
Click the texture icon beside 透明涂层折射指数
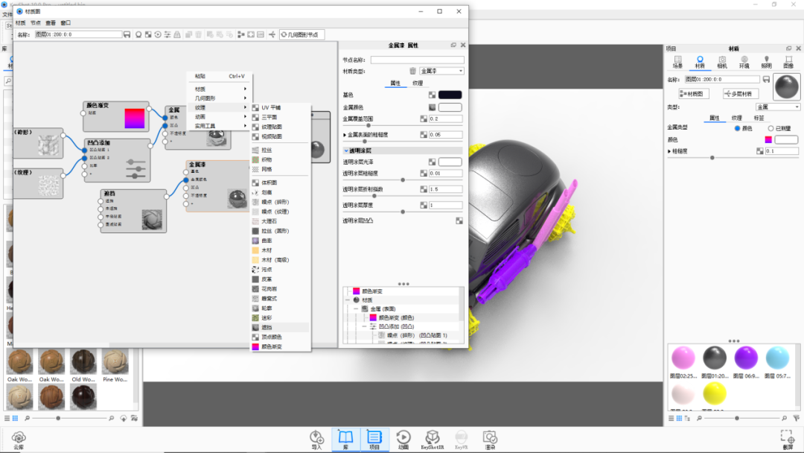pyautogui.click(x=424, y=189)
